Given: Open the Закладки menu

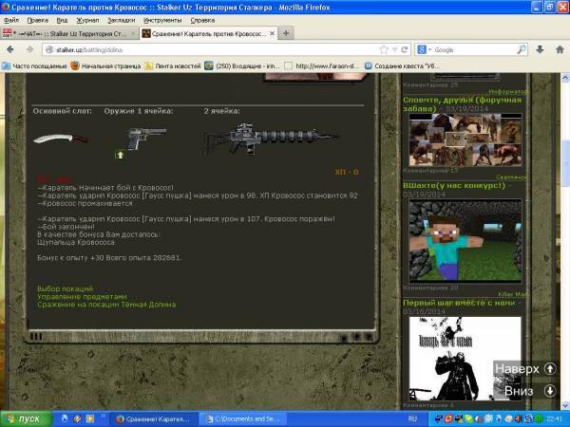Looking at the screenshot, I should [121, 19].
